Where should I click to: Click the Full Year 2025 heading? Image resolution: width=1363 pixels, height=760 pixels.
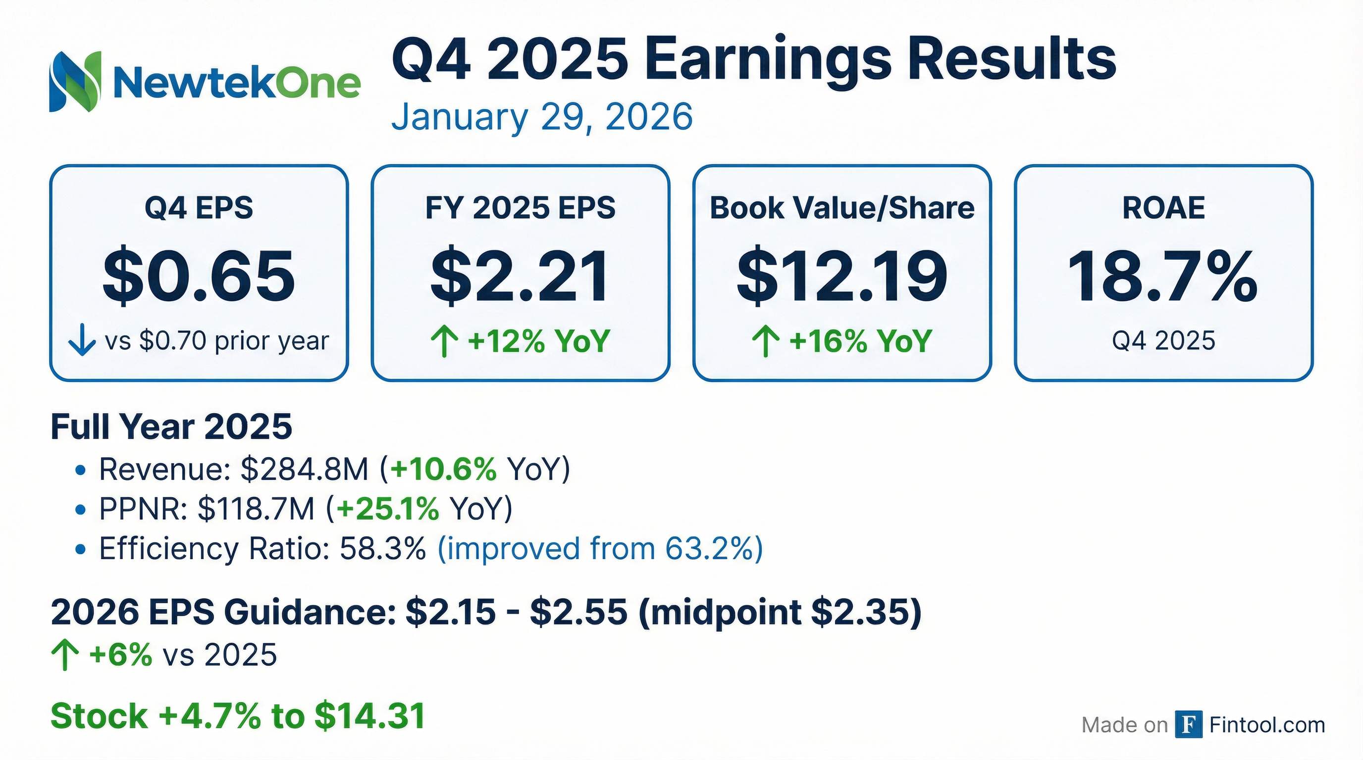[171, 427]
